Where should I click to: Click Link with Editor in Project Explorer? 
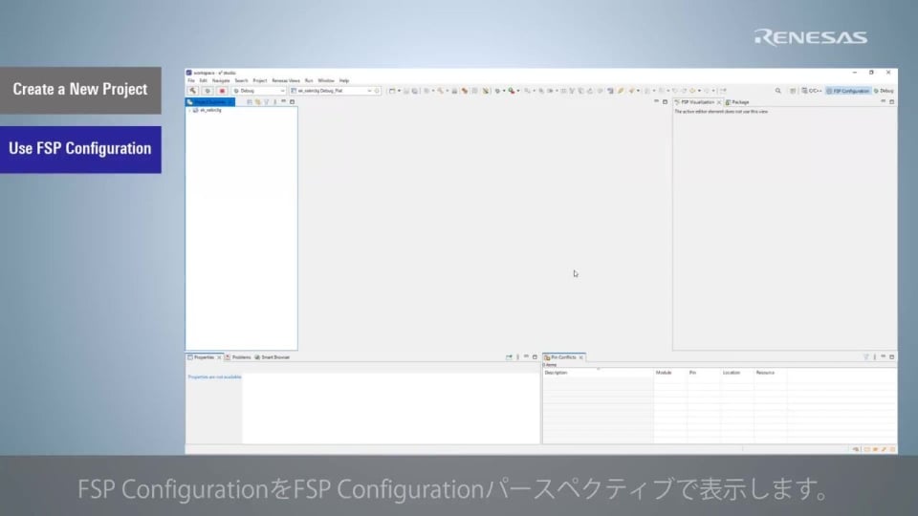257,102
